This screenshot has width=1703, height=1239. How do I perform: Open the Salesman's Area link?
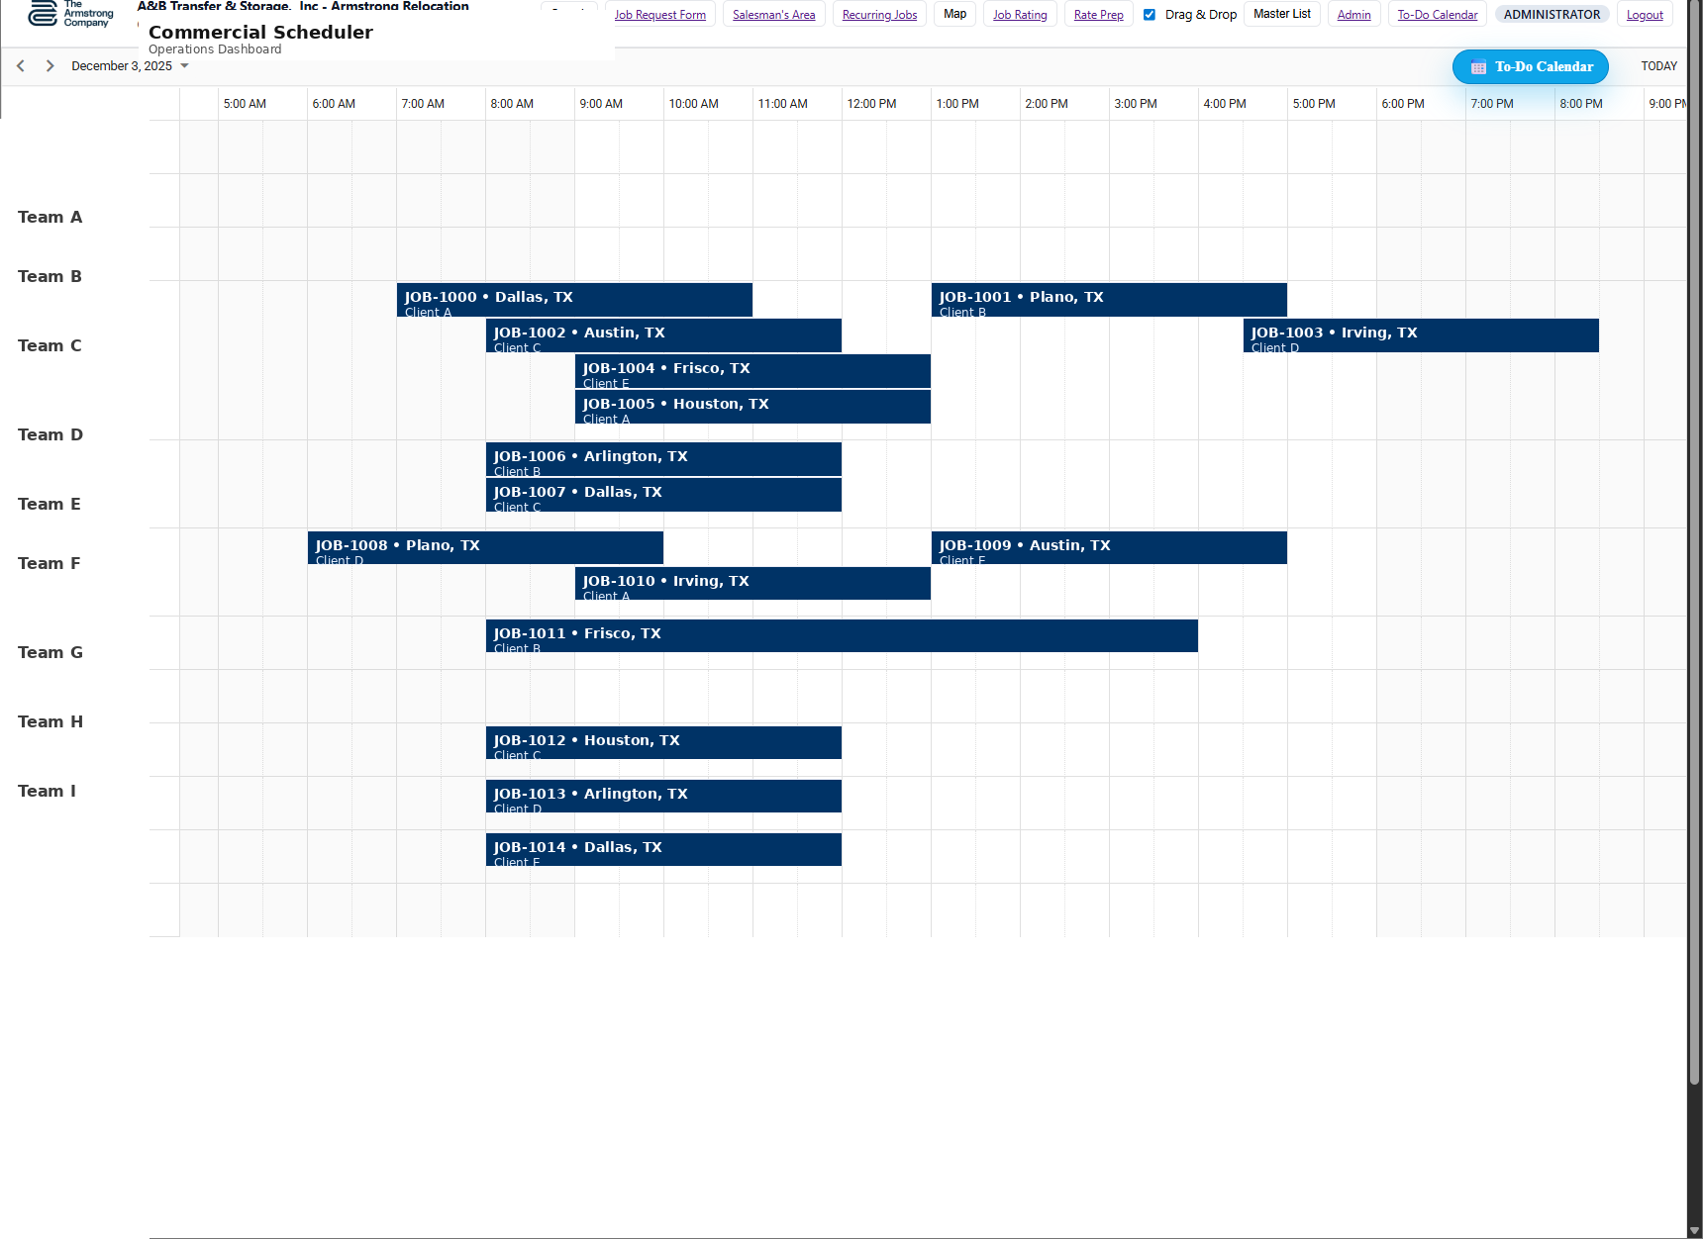(x=773, y=14)
